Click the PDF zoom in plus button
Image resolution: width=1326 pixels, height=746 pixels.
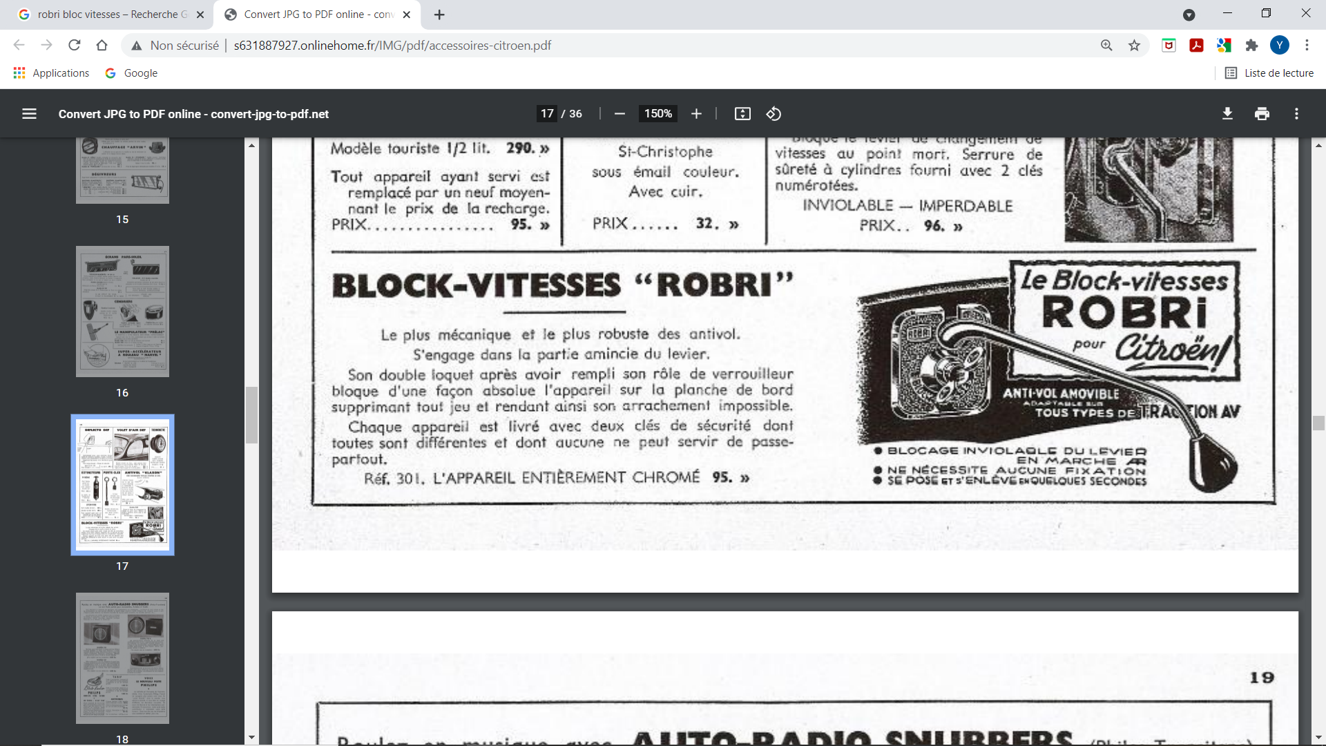pos(696,114)
